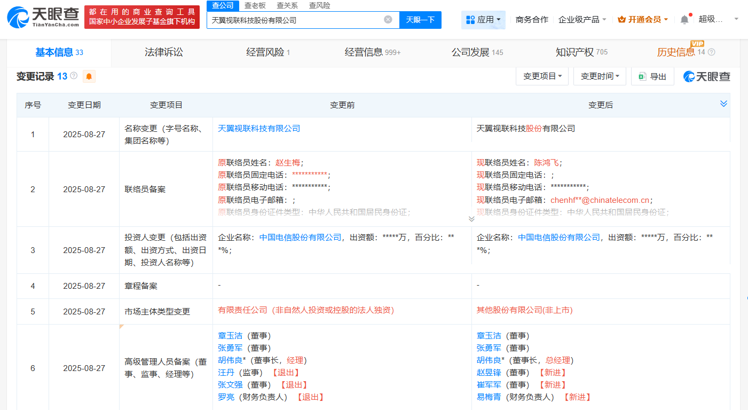The image size is (748, 410).
Task: Open 胡伟良 (董事长，经理) in 变更前 column
Action: (230, 360)
